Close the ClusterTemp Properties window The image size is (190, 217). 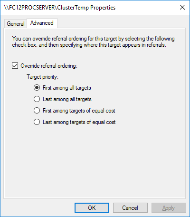(x=182, y=7)
